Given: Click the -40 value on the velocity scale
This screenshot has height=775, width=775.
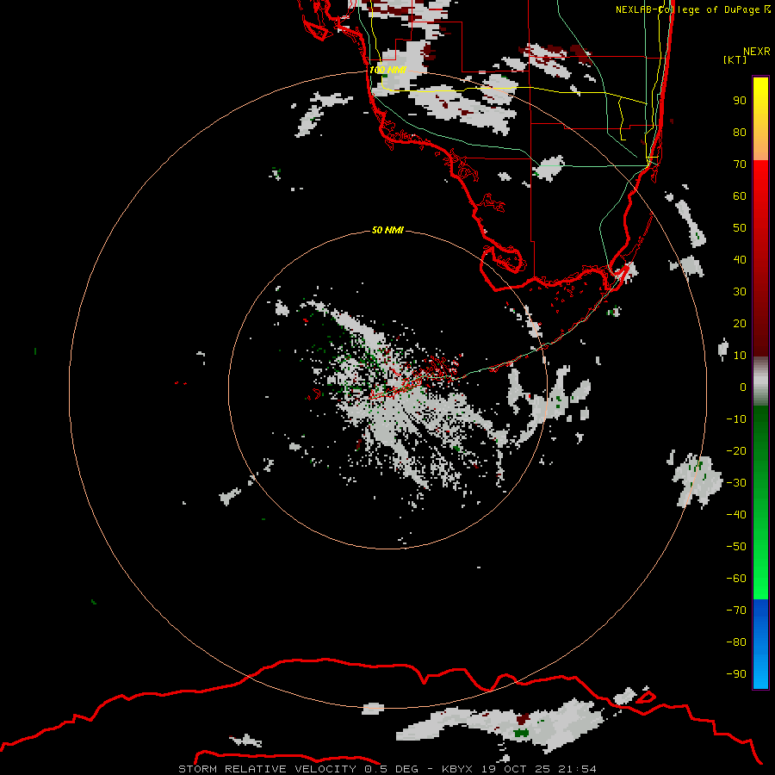Looking at the screenshot, I should (x=736, y=515).
